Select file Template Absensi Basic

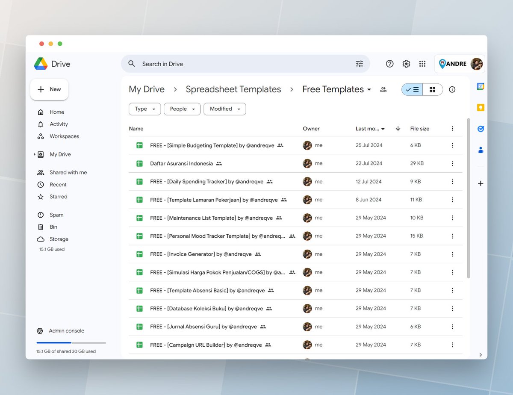point(207,290)
